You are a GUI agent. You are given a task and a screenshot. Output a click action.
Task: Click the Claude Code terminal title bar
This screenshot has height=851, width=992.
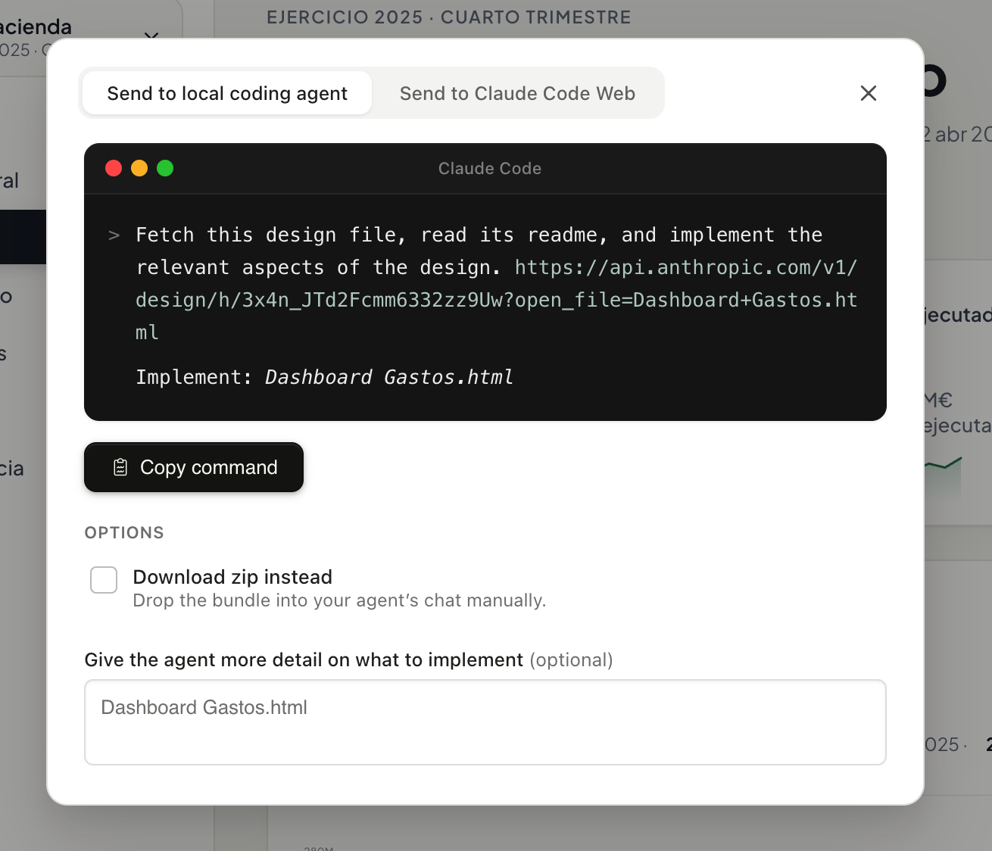[x=485, y=168]
